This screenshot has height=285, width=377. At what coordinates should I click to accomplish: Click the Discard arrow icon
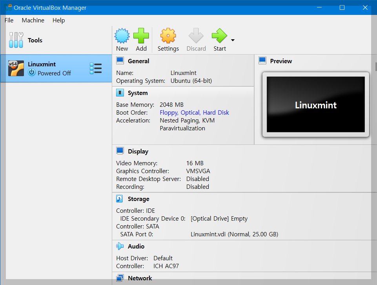tap(196, 35)
